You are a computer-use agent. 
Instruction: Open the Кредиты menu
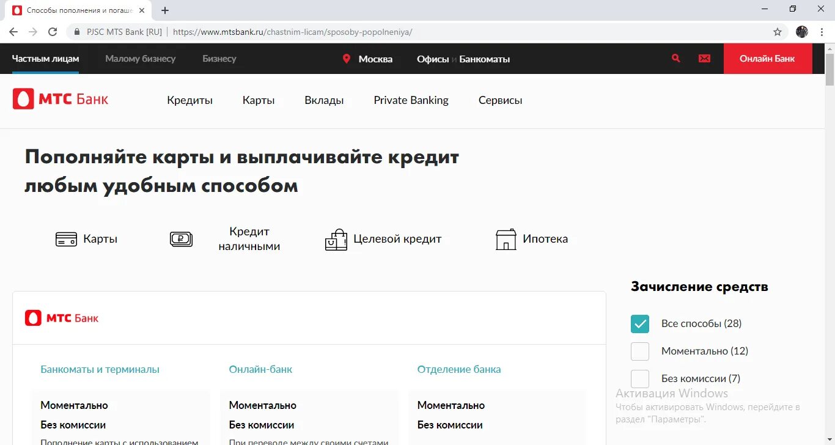coord(189,100)
